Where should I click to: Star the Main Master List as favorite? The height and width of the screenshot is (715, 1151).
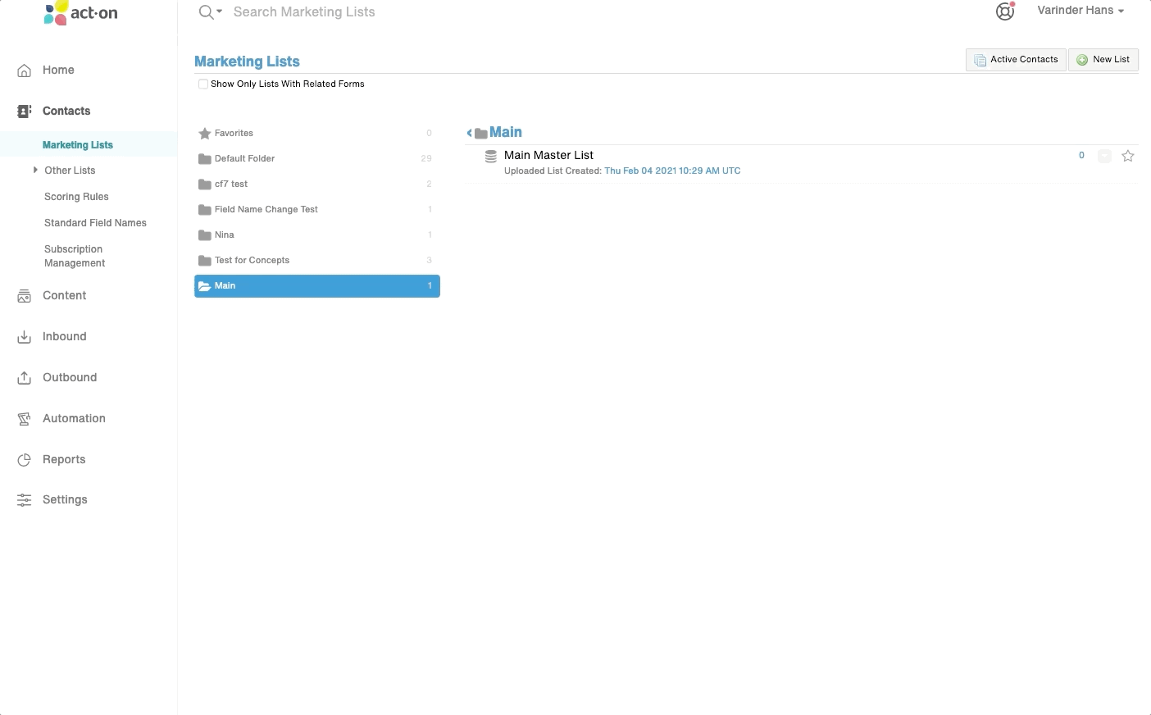1128,156
